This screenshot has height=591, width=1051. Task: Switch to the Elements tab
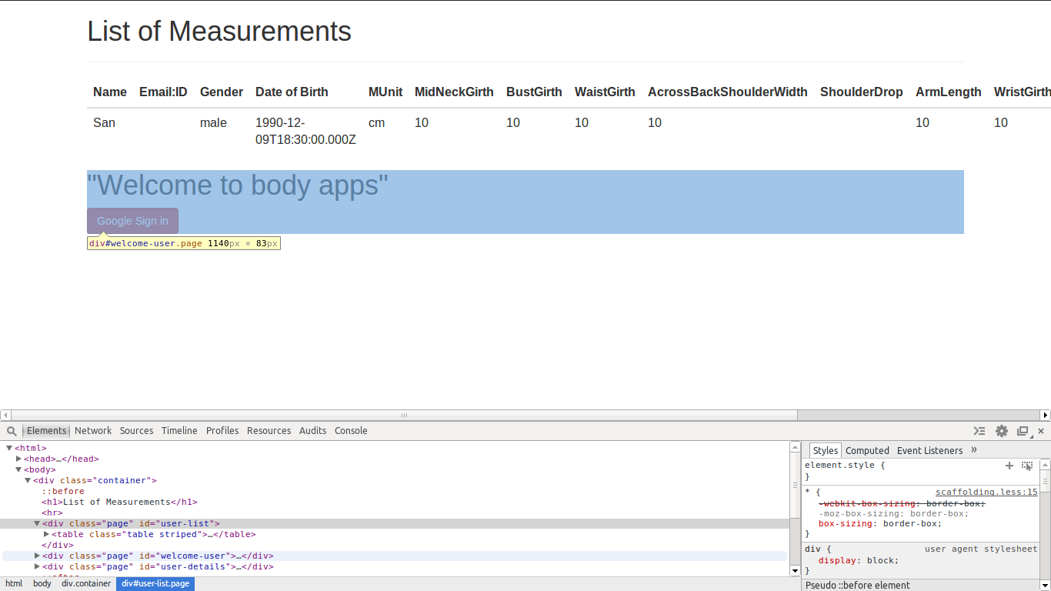click(x=46, y=431)
